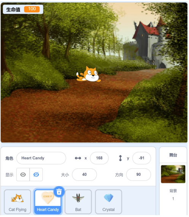Click the 生命值 variable monitor
The width and height of the screenshot is (189, 217).
(23, 9)
